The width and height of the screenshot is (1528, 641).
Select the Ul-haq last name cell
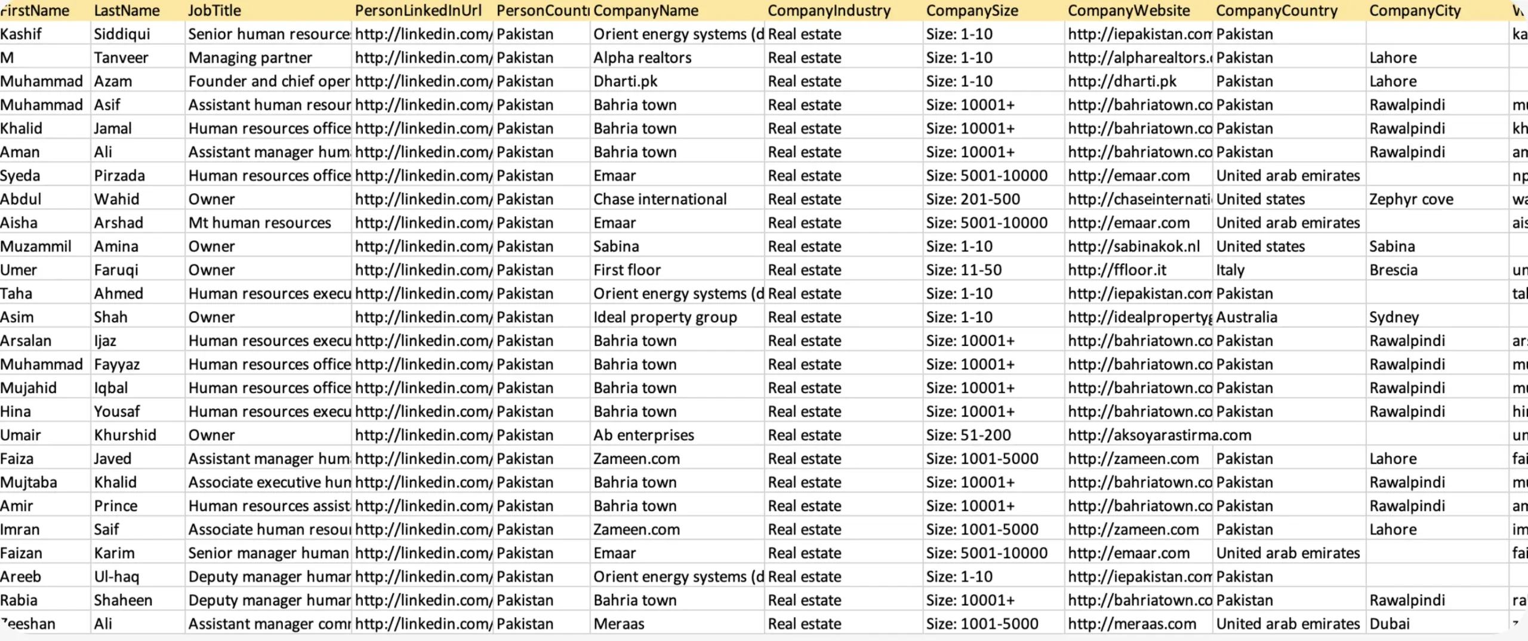pyautogui.click(x=137, y=576)
